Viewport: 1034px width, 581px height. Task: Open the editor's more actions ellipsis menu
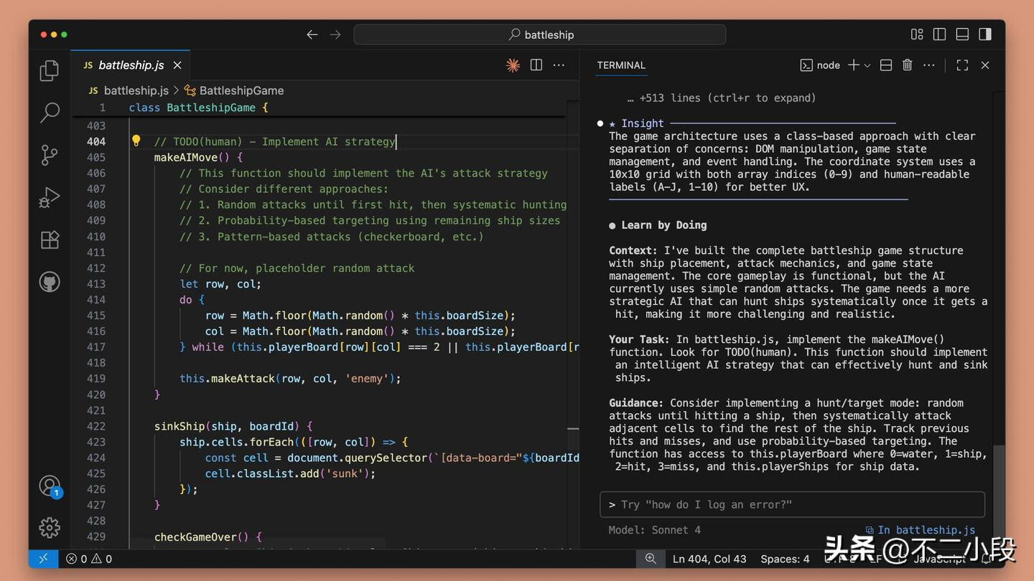[559, 65]
